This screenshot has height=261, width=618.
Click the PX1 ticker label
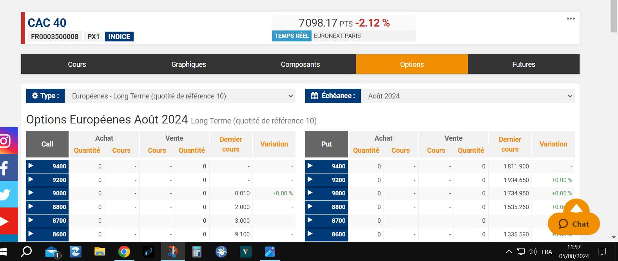click(x=93, y=36)
